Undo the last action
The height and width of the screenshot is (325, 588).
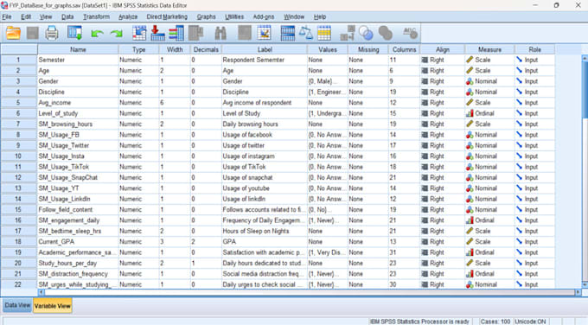pyautogui.click(x=97, y=34)
